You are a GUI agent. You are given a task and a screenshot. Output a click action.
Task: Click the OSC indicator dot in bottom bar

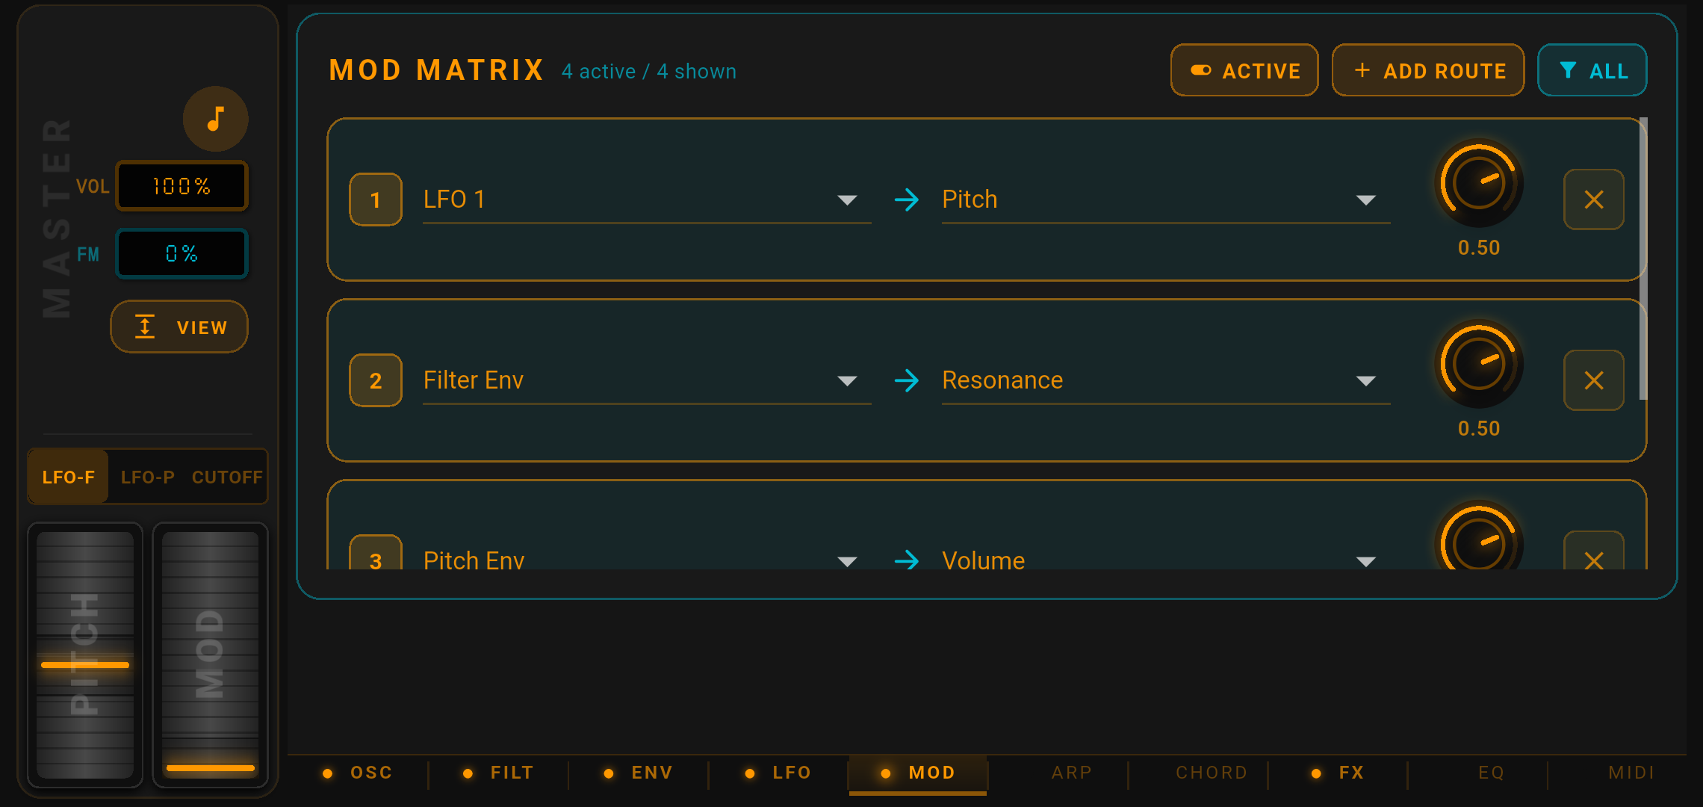click(x=326, y=773)
